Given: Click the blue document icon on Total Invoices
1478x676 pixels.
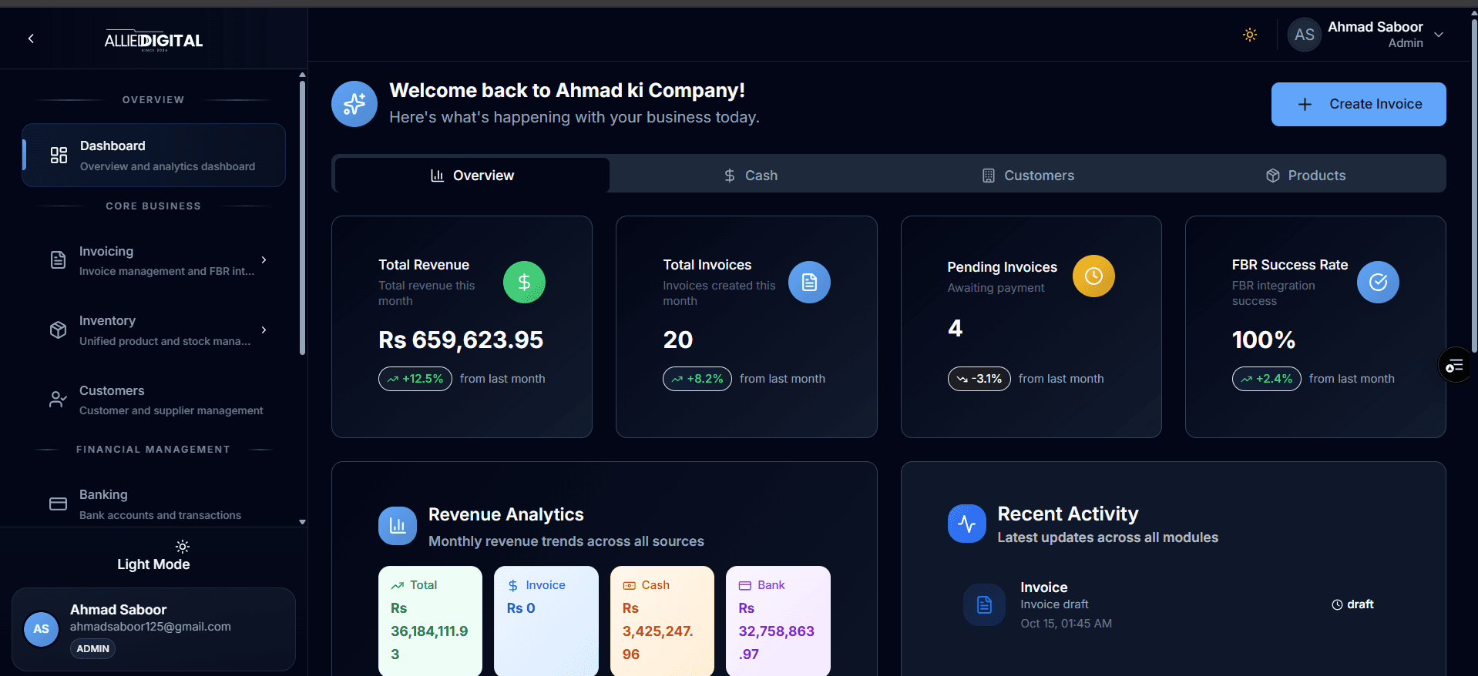Looking at the screenshot, I should point(809,283).
